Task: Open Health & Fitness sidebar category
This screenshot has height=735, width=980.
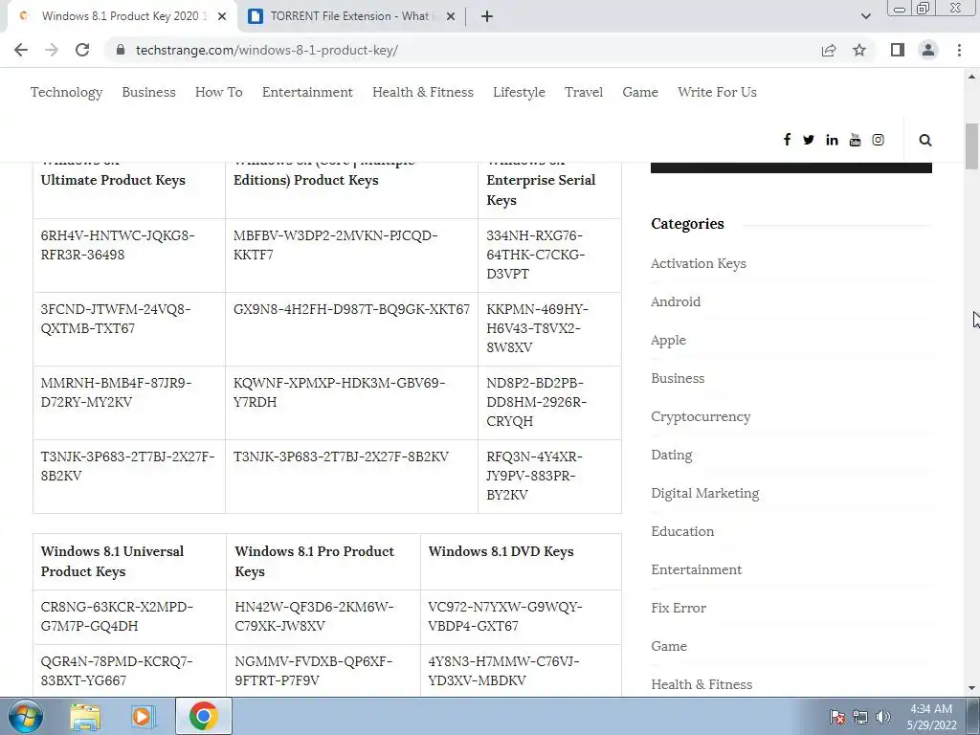Action: [702, 684]
